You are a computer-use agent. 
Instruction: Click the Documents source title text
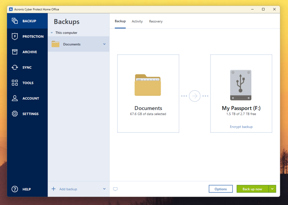(148, 108)
